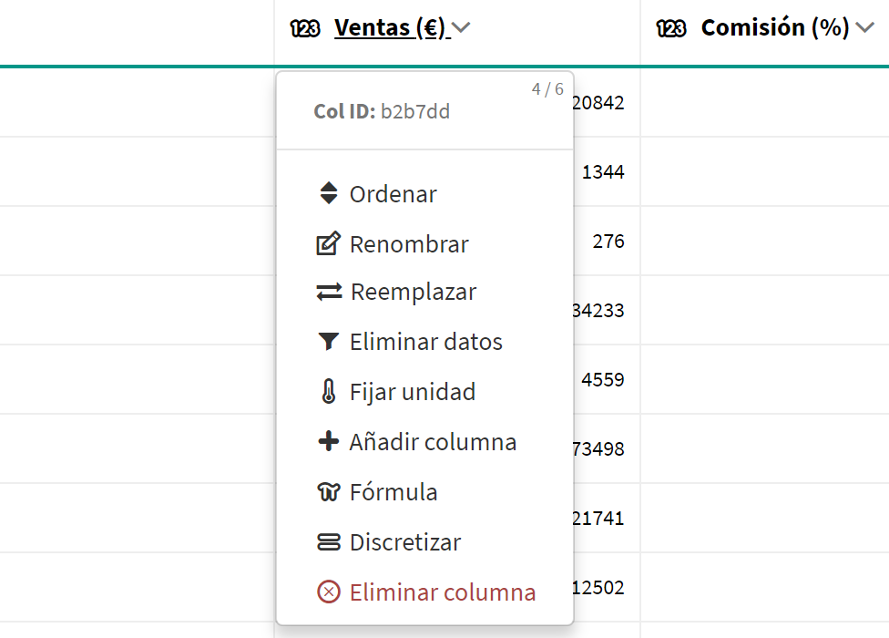Image resolution: width=889 pixels, height=638 pixels.
Task: Pick the Eliminar datos option
Action: tap(426, 342)
